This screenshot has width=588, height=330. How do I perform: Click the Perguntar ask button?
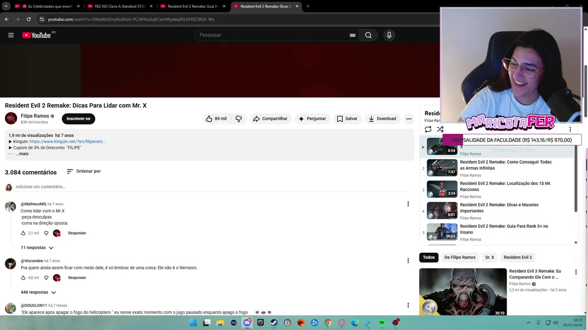point(312,119)
